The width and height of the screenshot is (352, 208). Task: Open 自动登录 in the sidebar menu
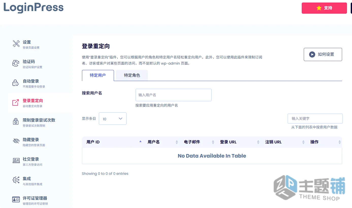pyautogui.click(x=40, y=83)
